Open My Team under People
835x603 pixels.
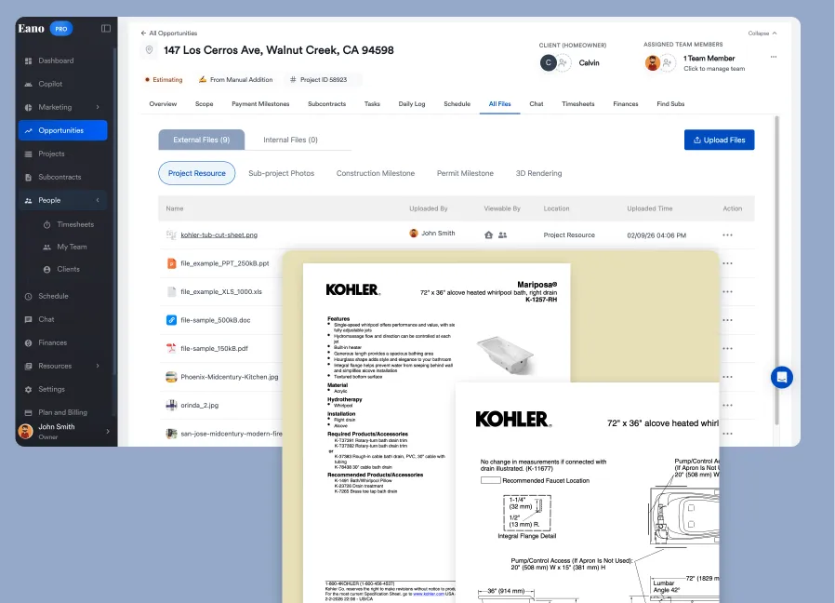pos(72,247)
